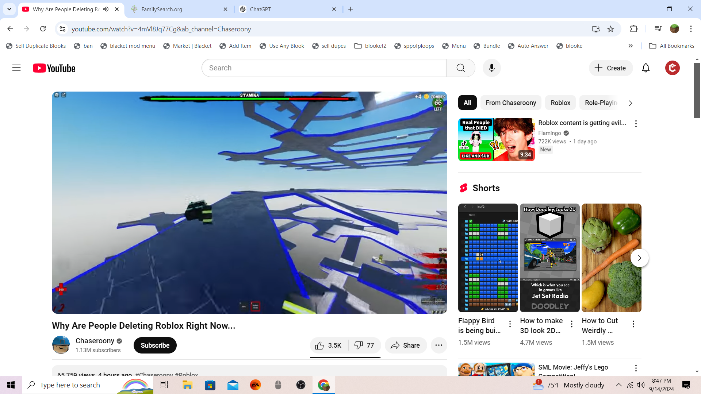Click the search magnifier button
Screen dimensions: 701x394
[x=460, y=68]
